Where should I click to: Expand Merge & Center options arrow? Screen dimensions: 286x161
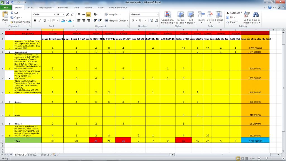pos(127,20)
